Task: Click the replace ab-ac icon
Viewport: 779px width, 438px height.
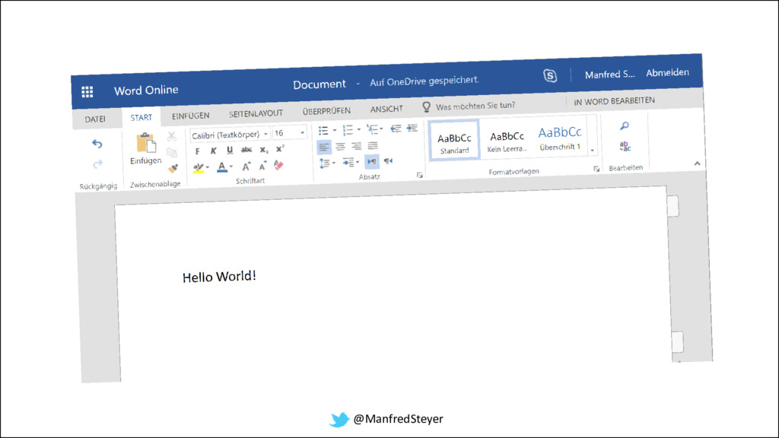Action: click(625, 146)
